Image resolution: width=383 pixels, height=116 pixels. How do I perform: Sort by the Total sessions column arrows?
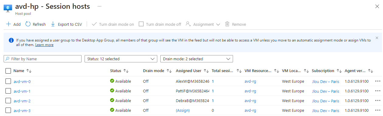(x=239, y=71)
